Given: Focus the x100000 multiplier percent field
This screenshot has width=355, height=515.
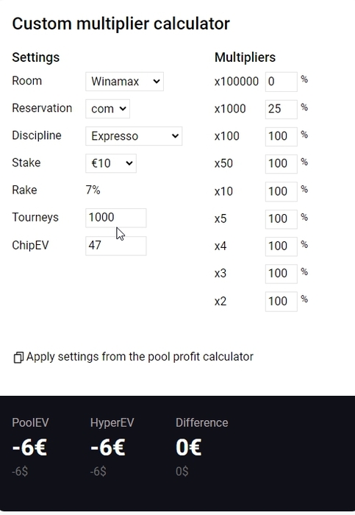Looking at the screenshot, I should pos(282,82).
